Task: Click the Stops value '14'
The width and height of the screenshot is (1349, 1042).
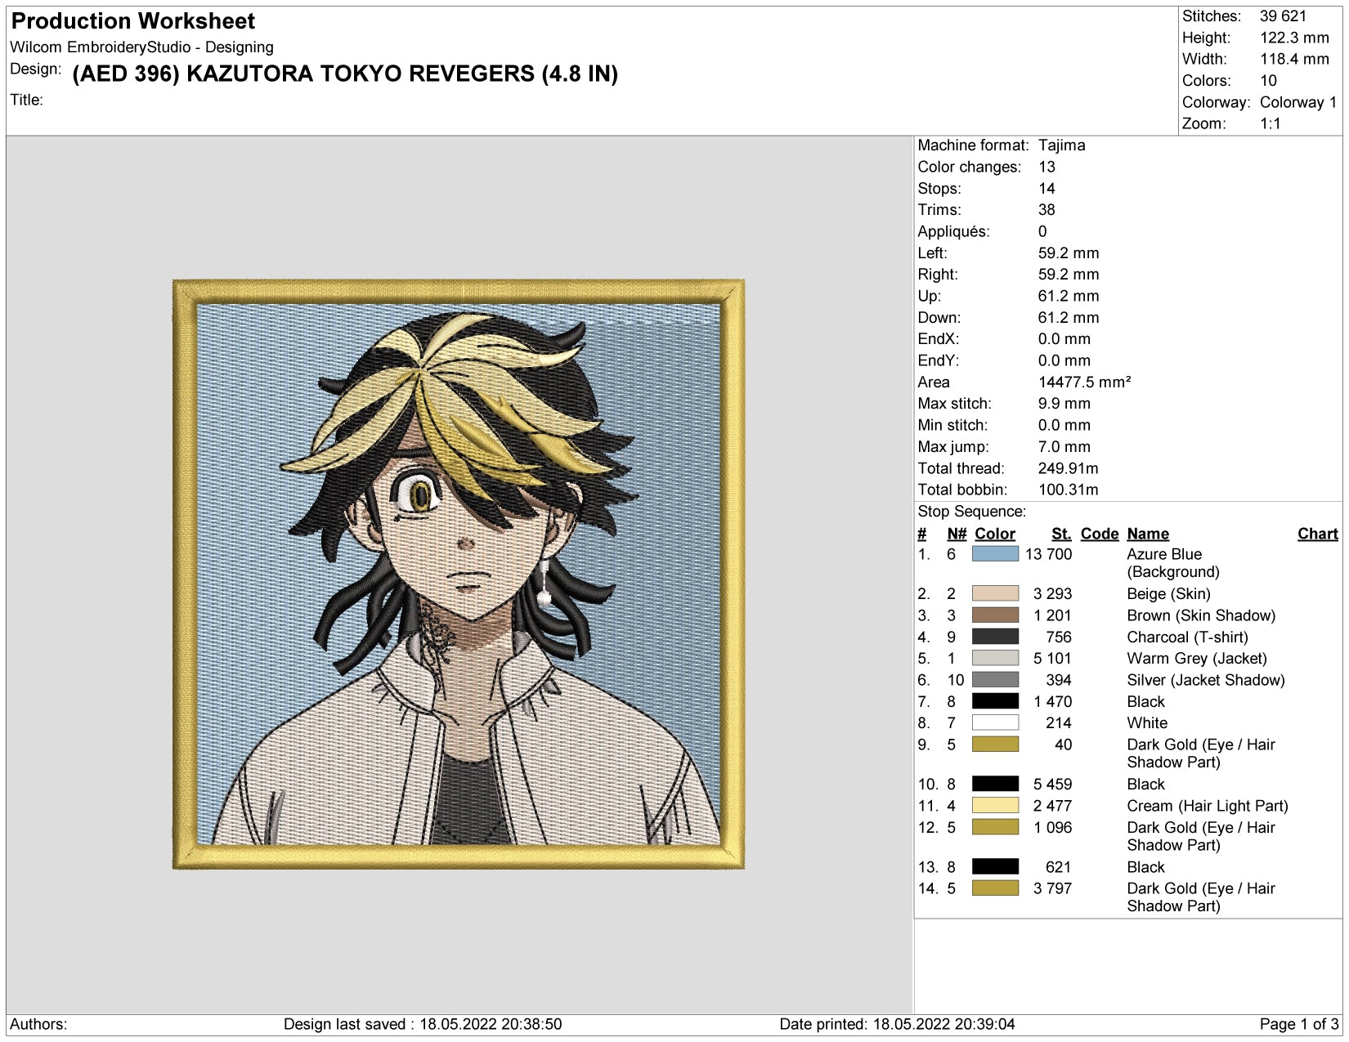Action: [1046, 188]
